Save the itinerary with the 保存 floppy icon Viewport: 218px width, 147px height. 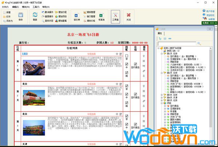pyautogui.click(x=21, y=15)
